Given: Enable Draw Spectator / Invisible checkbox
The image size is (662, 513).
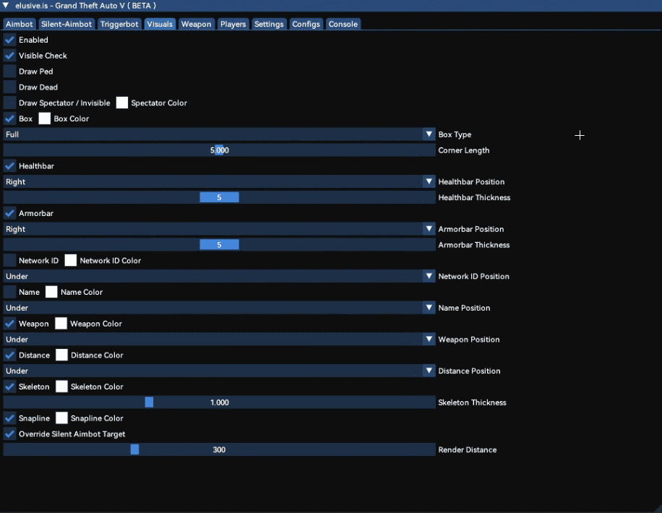Looking at the screenshot, I should pos(9,103).
